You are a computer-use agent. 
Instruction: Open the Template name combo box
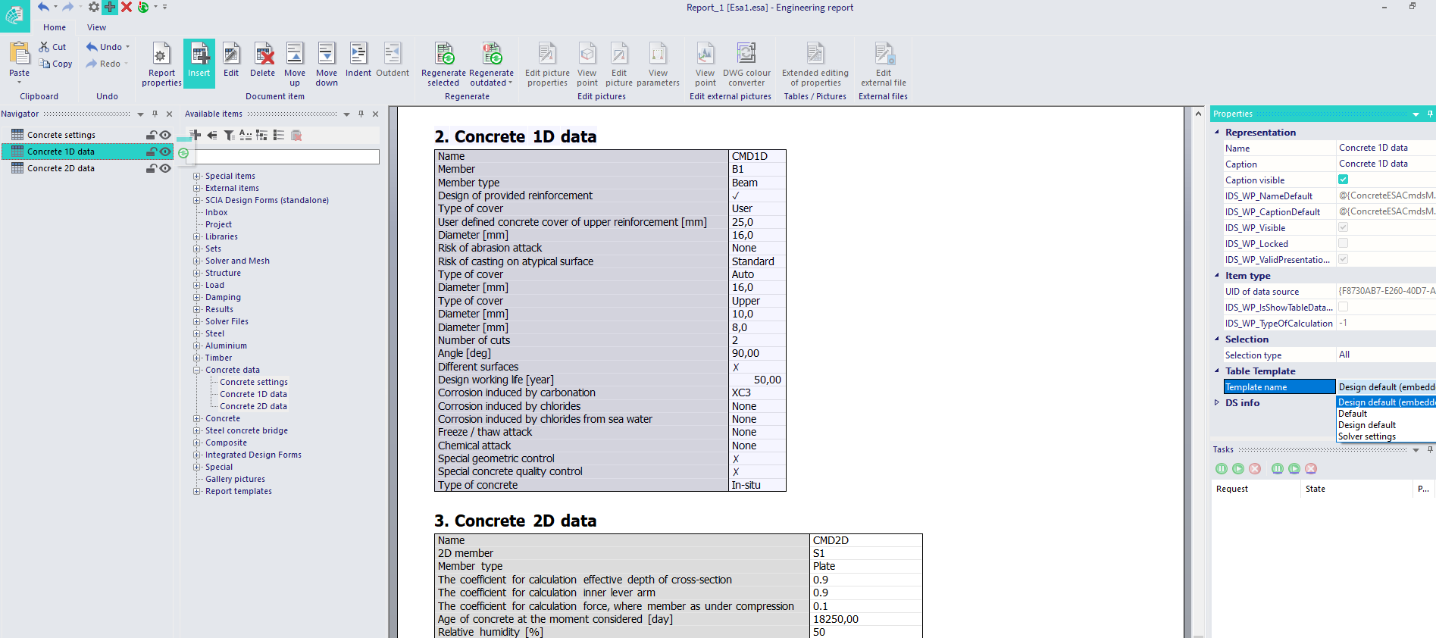point(1385,386)
